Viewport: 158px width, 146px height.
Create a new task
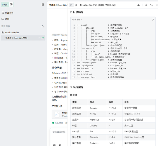click(x=8, y=13)
